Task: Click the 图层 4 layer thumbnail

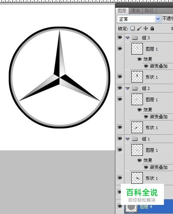Action: [x=131, y=208]
